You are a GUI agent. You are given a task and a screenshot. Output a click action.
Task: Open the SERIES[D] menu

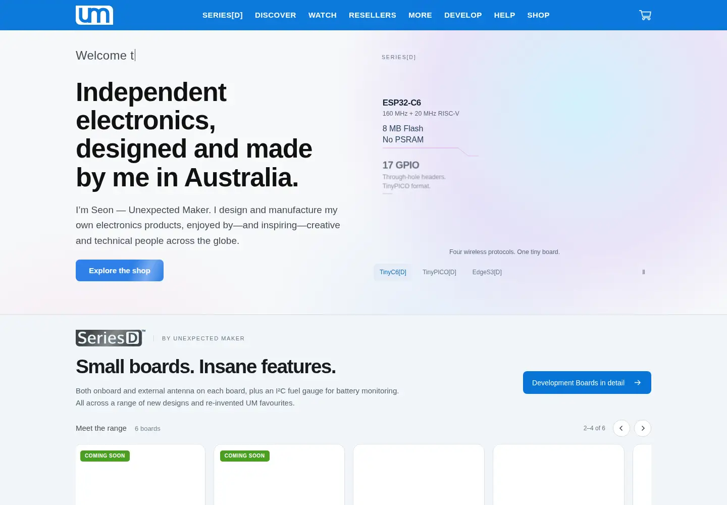point(223,15)
